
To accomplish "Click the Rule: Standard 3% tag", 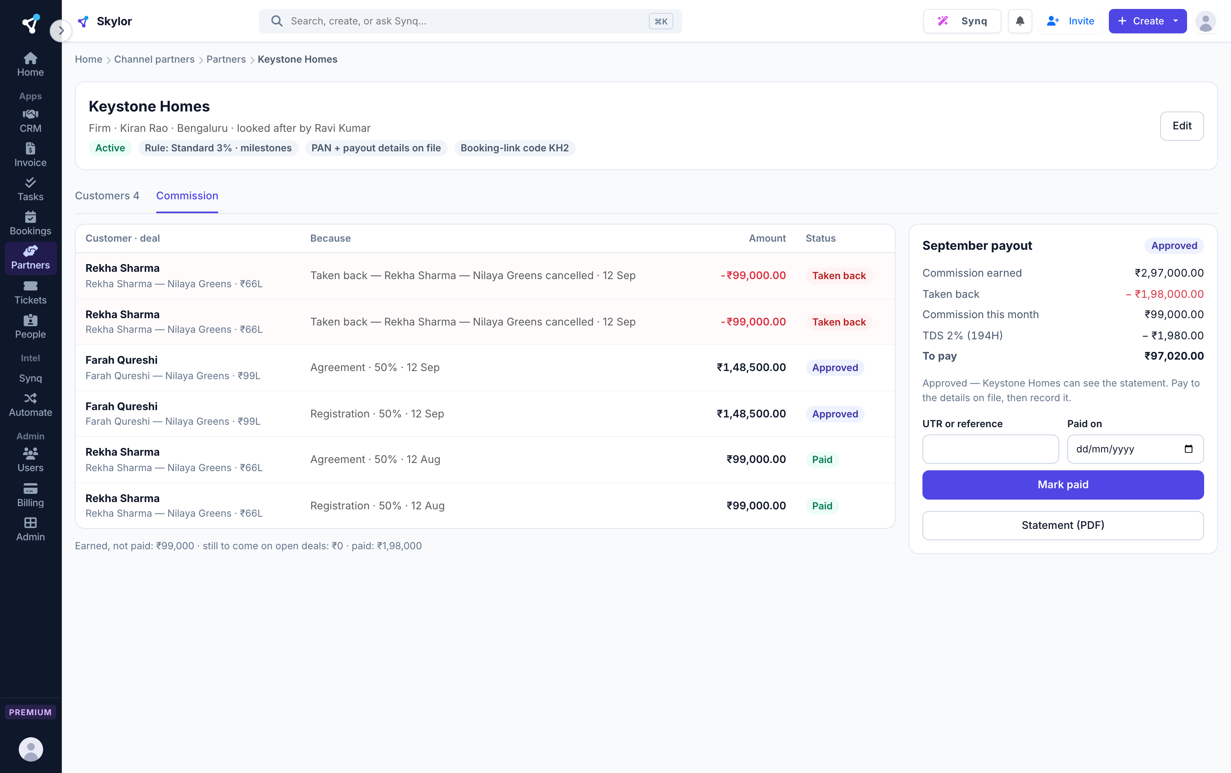I will pos(218,148).
